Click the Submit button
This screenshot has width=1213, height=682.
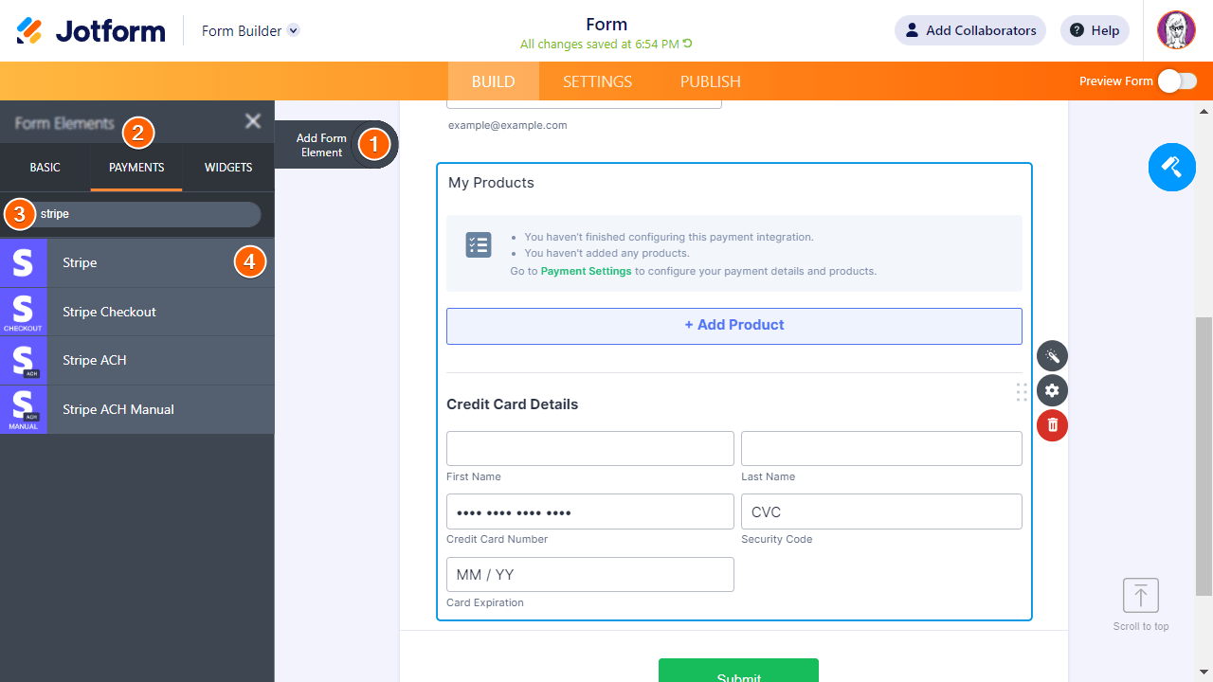click(x=738, y=671)
